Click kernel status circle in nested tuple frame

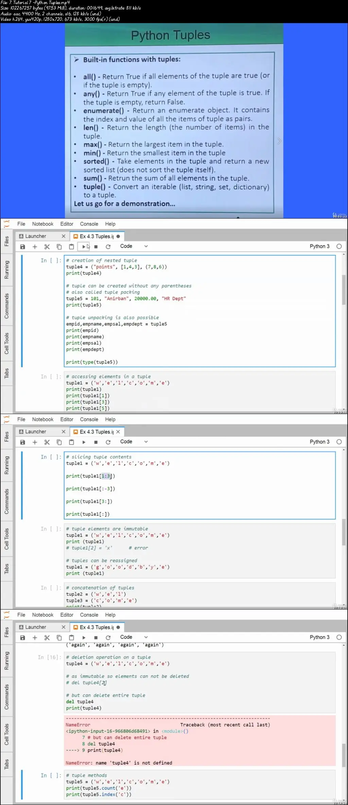click(339, 246)
